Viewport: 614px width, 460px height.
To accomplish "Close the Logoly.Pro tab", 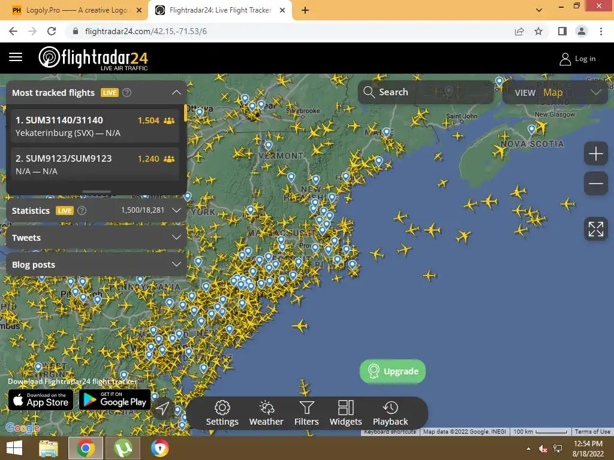I will coord(139,10).
